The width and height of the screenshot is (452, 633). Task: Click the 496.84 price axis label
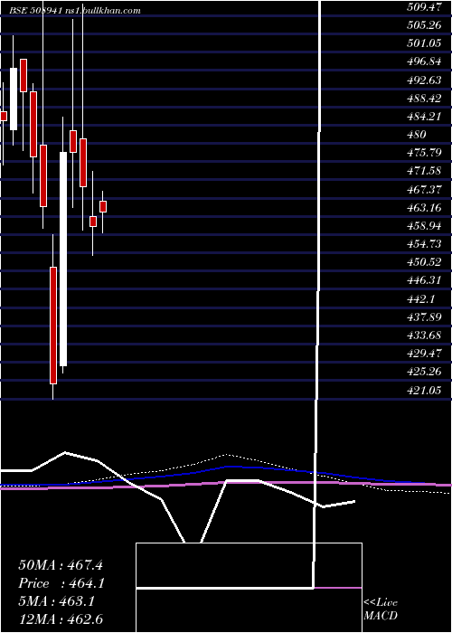pos(424,61)
